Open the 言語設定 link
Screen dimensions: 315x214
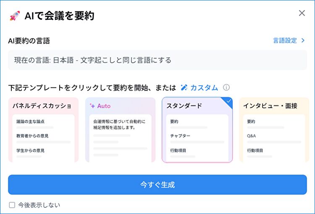point(285,41)
